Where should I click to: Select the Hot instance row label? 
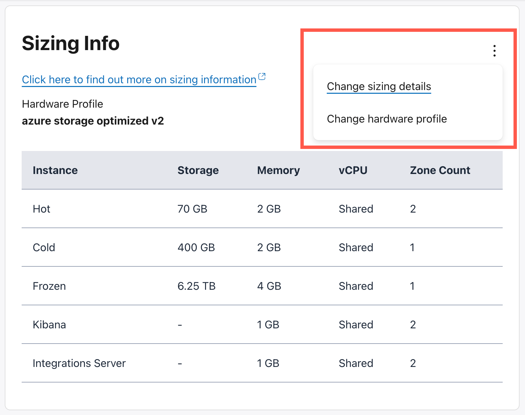(42, 209)
